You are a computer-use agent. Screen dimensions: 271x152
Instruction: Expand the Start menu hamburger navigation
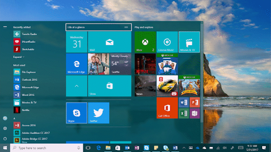5,27
